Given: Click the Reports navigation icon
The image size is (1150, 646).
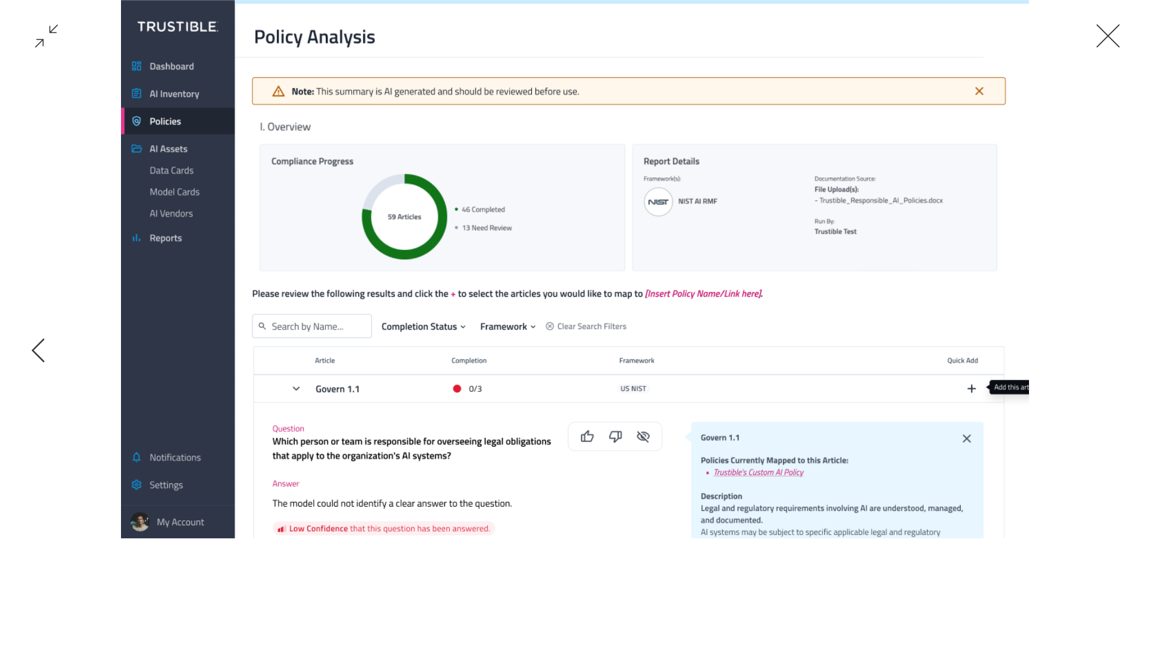Looking at the screenshot, I should (137, 238).
